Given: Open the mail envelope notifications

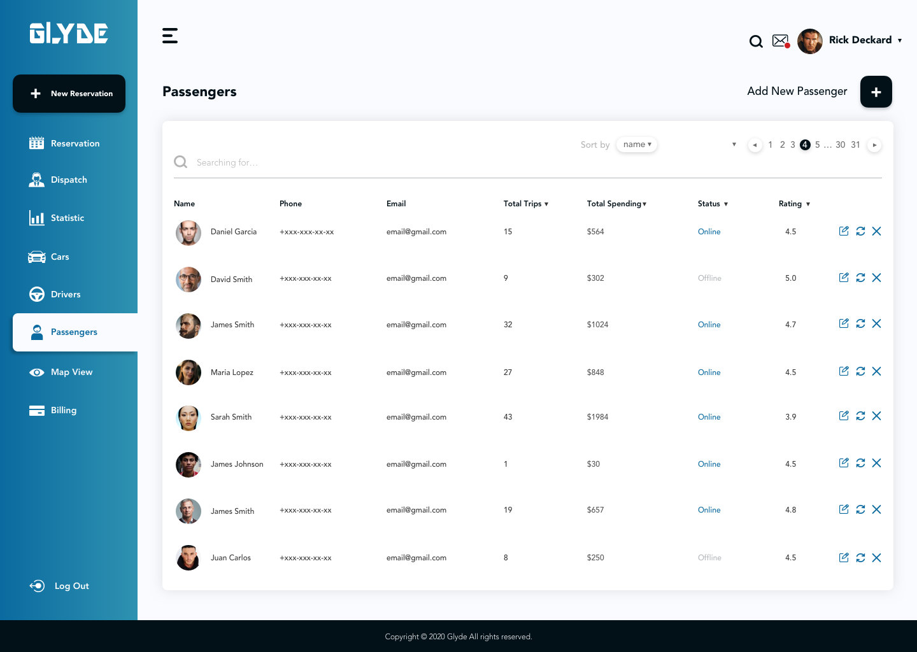Looking at the screenshot, I should pos(781,41).
